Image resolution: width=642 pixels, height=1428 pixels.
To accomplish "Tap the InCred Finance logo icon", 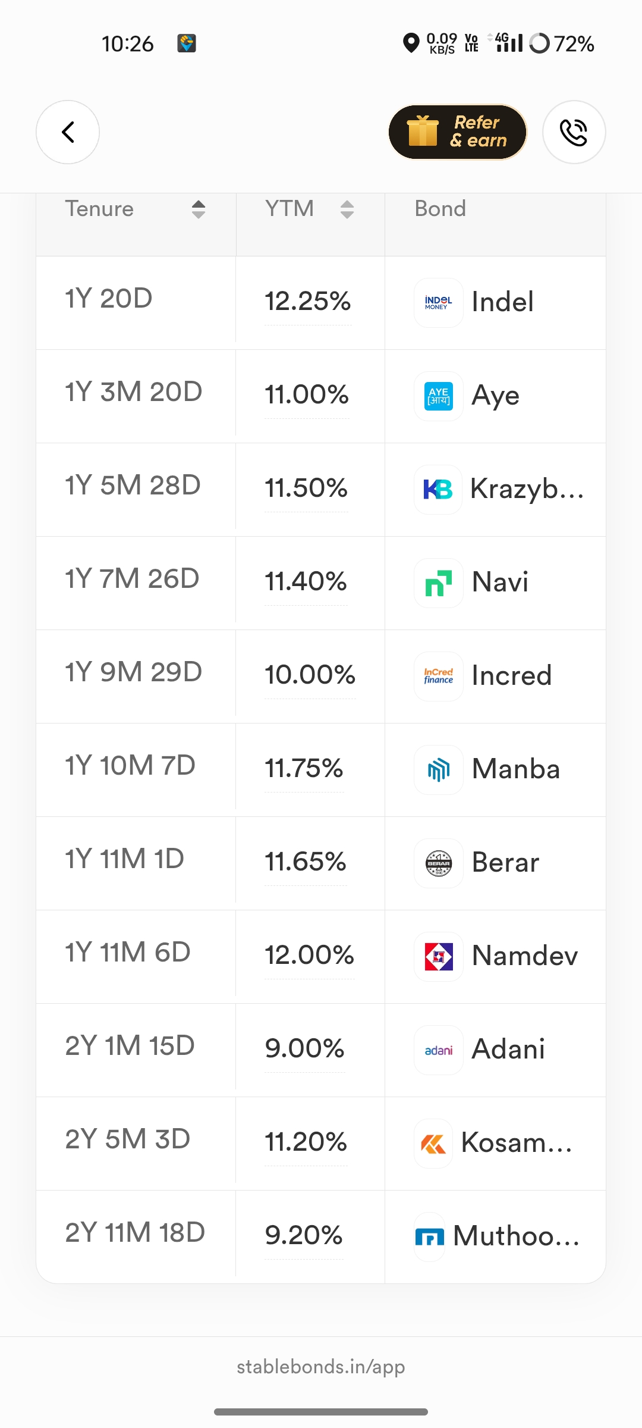I will click(439, 677).
